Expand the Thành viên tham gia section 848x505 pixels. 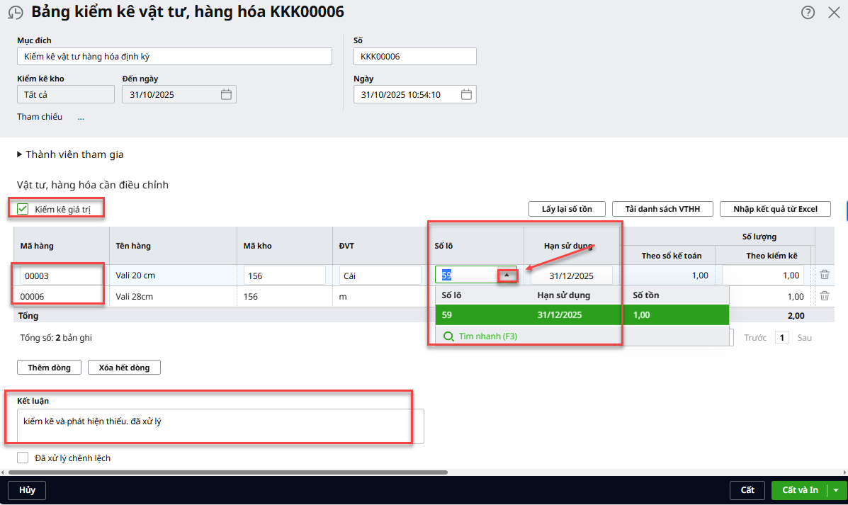click(x=20, y=154)
